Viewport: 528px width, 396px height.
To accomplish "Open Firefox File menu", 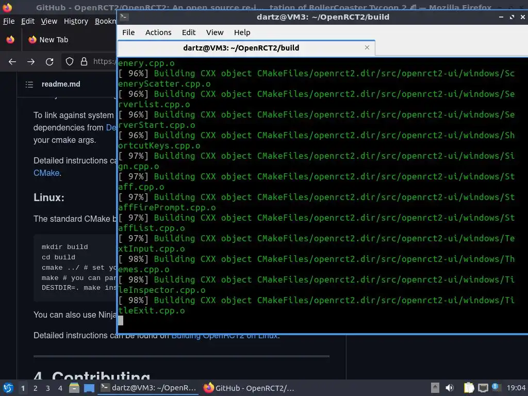I will (x=9, y=21).
